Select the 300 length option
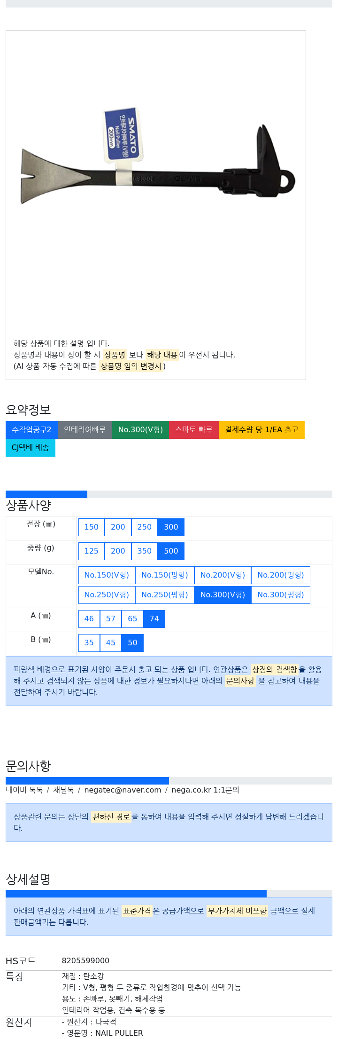 171,527
